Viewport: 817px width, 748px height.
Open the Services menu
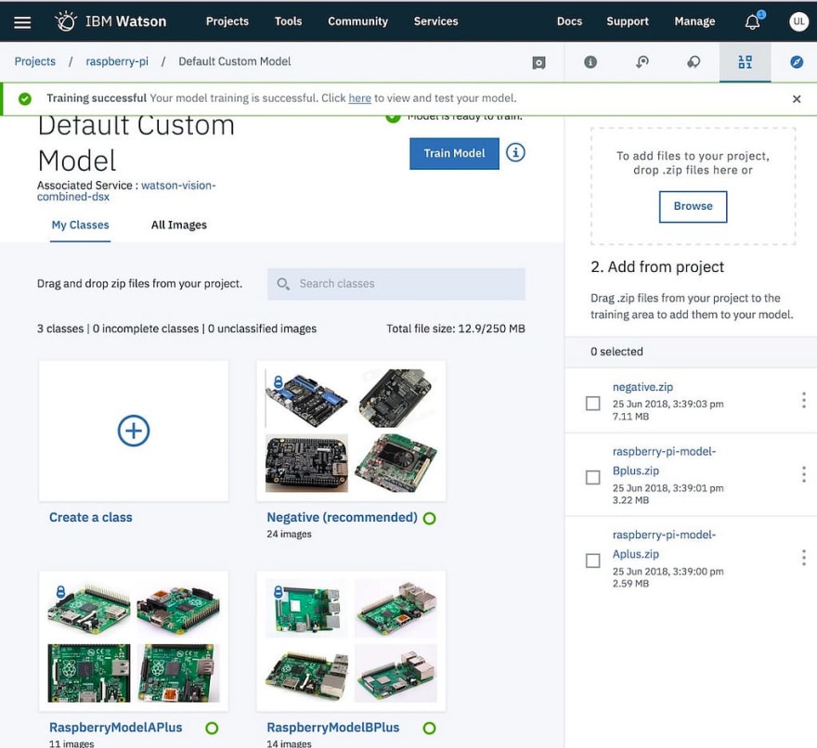click(x=435, y=21)
